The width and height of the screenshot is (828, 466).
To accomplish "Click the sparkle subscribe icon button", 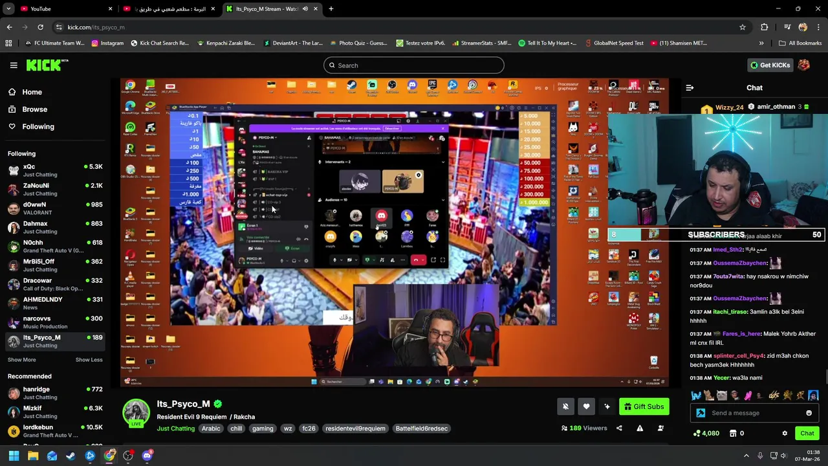I will [x=607, y=406].
